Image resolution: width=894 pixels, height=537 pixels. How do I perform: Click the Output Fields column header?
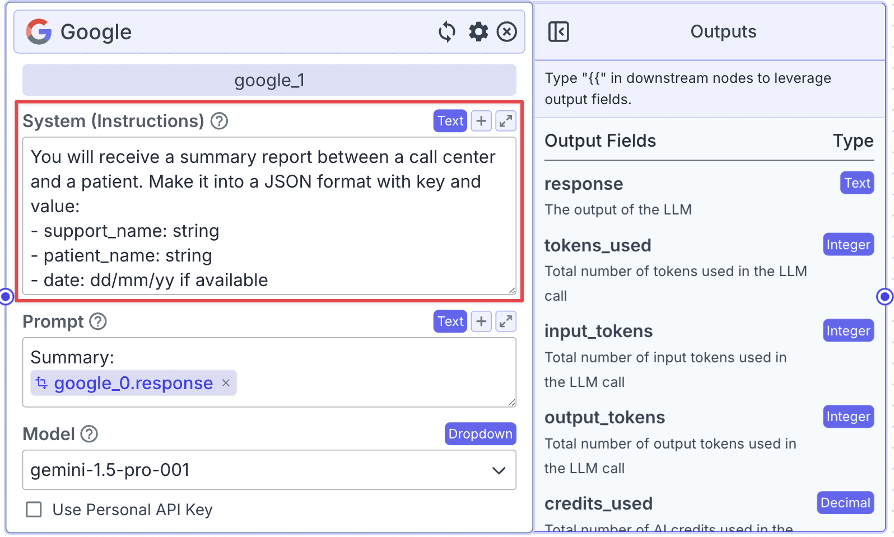[x=600, y=141]
